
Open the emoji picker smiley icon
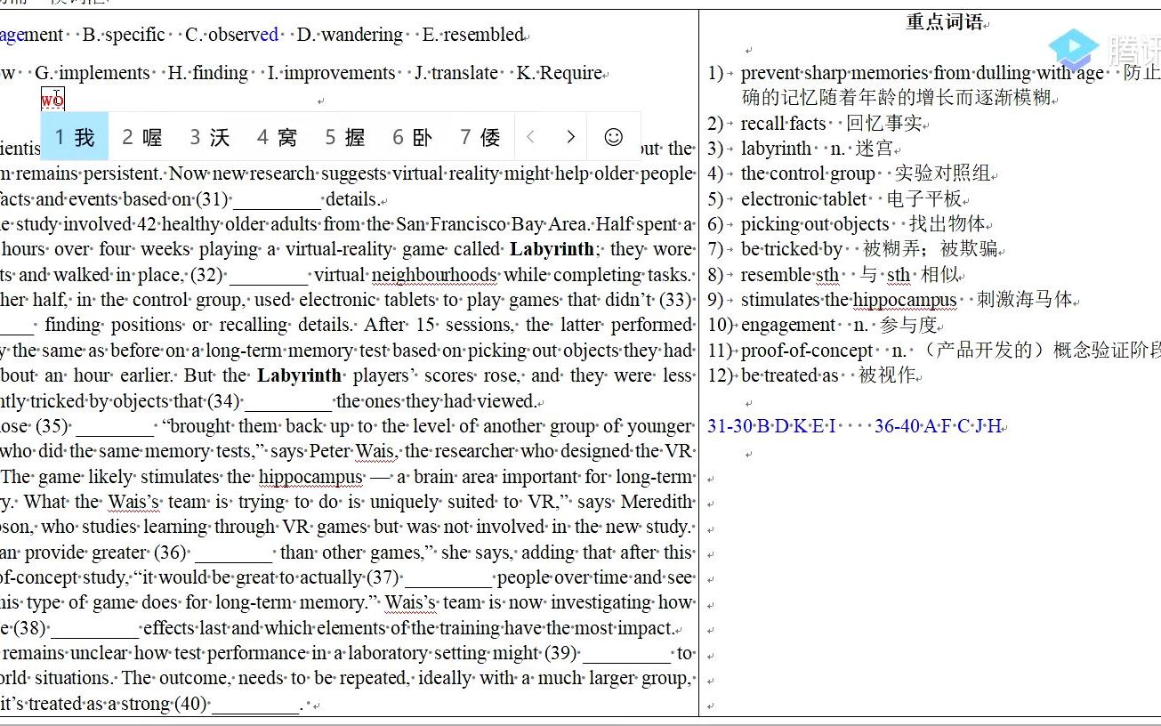pos(613,137)
